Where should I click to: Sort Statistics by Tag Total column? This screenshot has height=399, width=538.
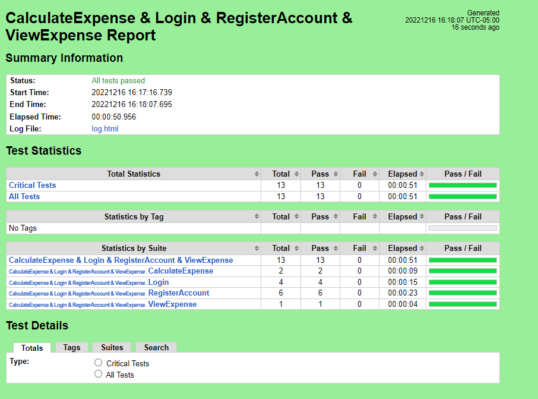296,216
